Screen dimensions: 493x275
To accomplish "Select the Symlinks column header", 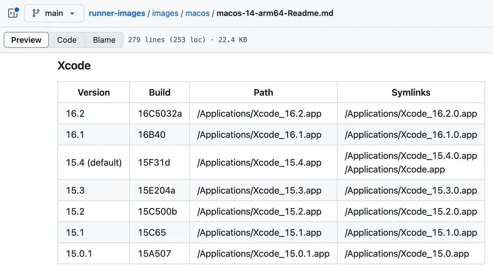I will point(411,92).
